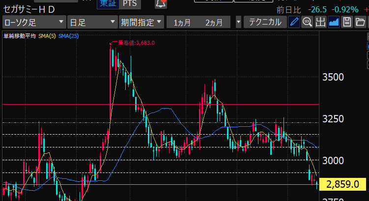Click the 最高値:3,683.0 high price marker
Image resolution: width=369 pixels, height=201 pixels.
[135, 43]
